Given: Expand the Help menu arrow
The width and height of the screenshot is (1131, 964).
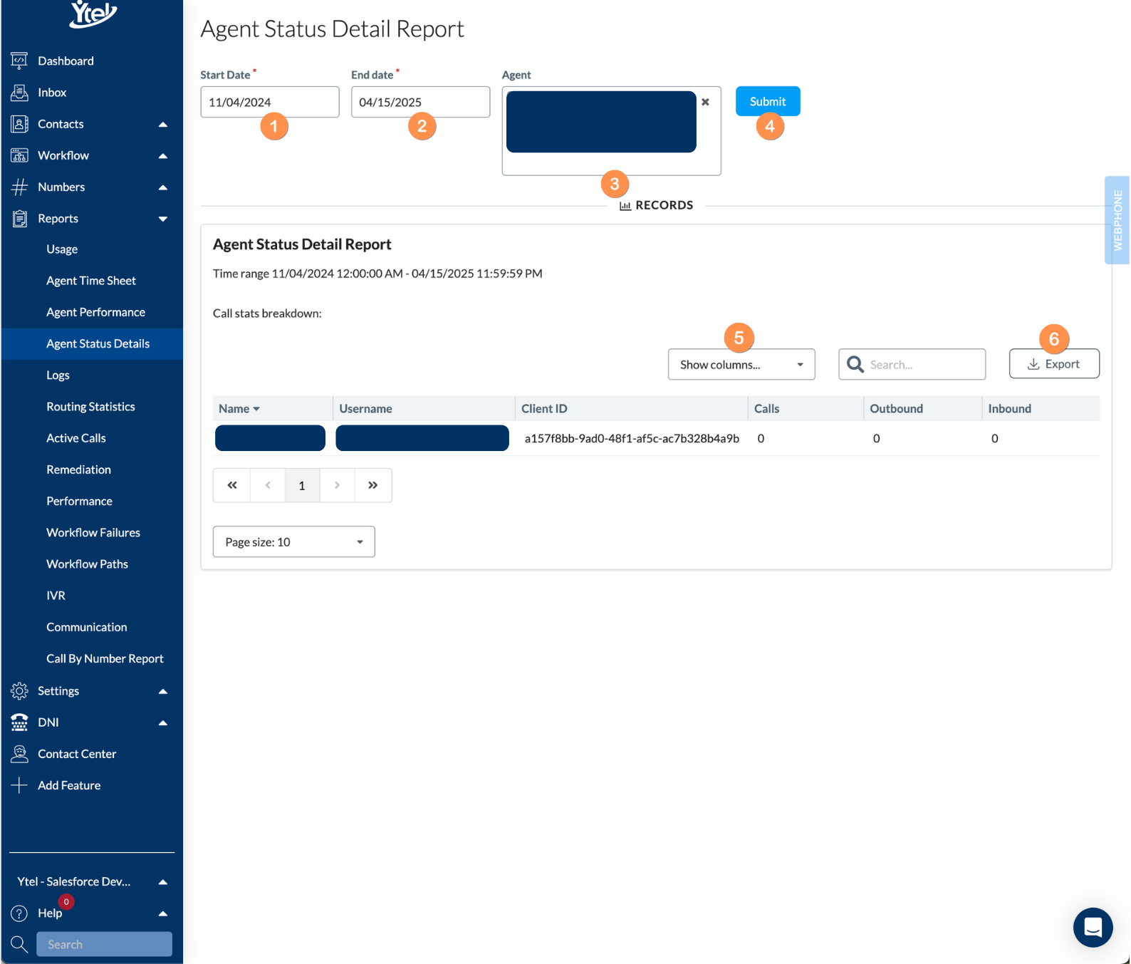Looking at the screenshot, I should pos(163,913).
